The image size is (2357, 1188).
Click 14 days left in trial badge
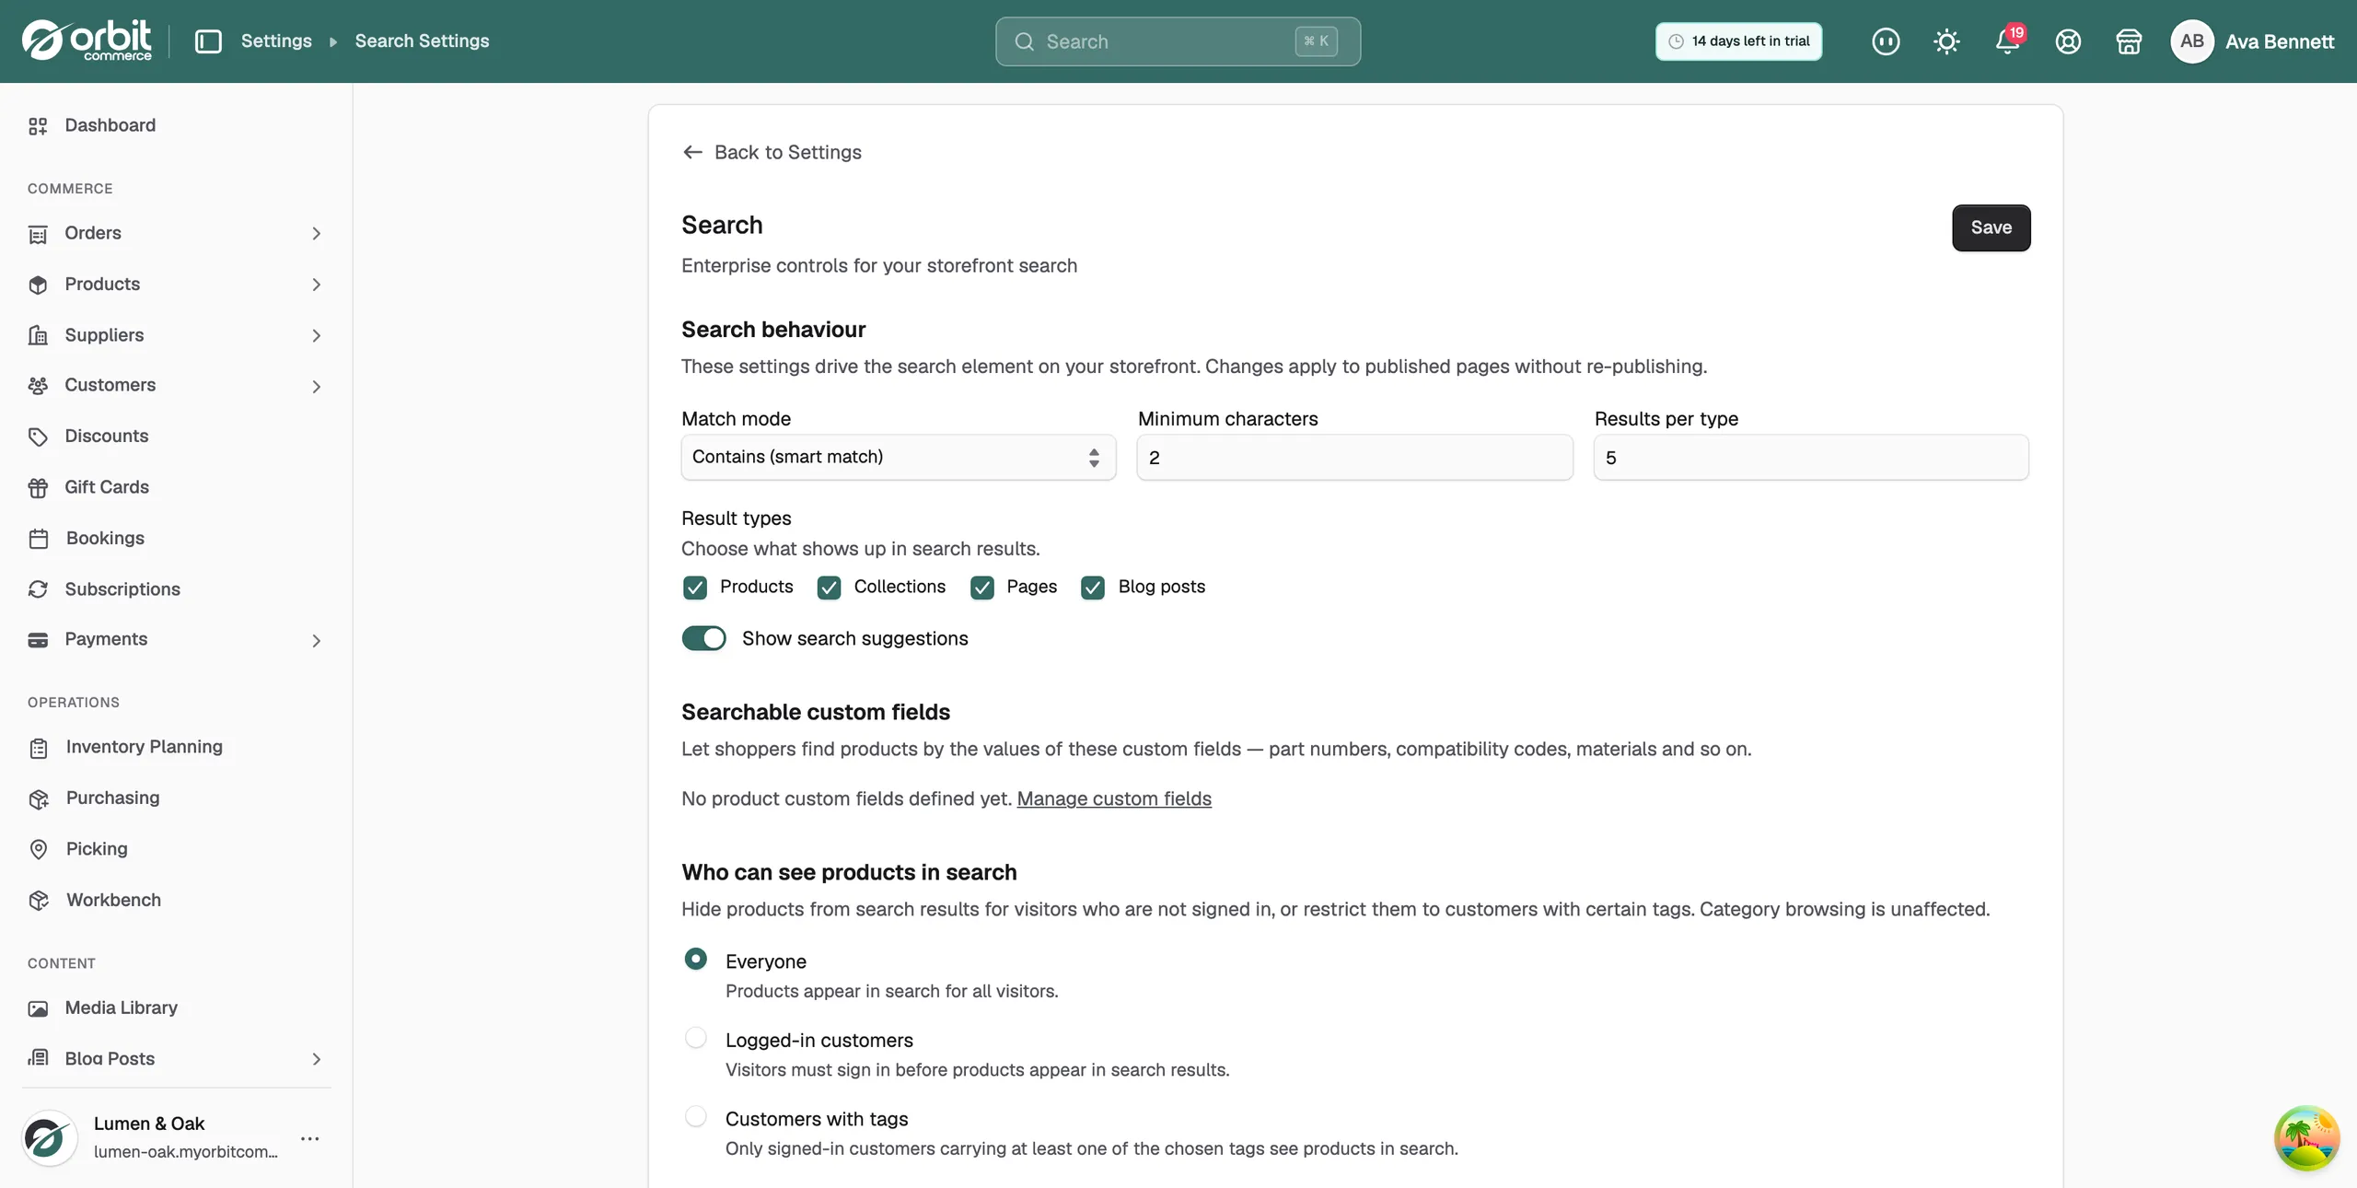click(1738, 41)
